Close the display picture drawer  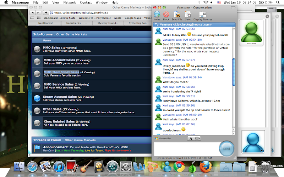[x=267, y=16]
